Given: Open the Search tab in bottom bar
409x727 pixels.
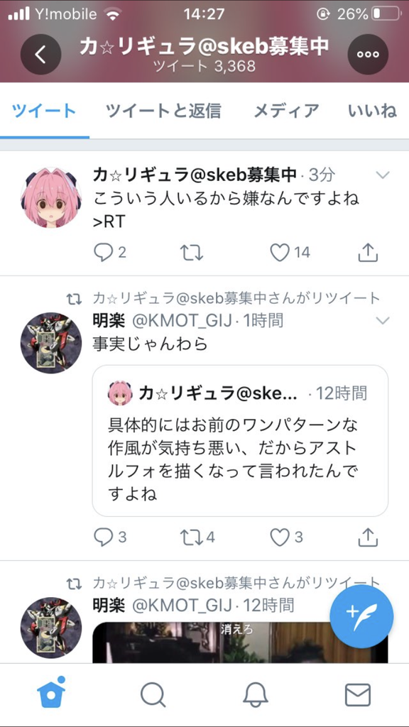Looking at the screenshot, I should point(153,695).
